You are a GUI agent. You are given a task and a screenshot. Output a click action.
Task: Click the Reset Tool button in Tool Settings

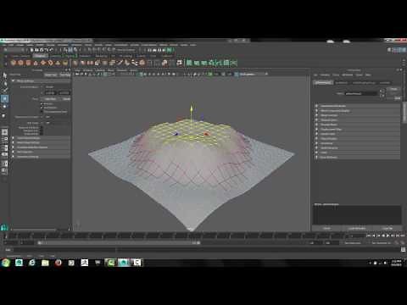tap(51, 75)
